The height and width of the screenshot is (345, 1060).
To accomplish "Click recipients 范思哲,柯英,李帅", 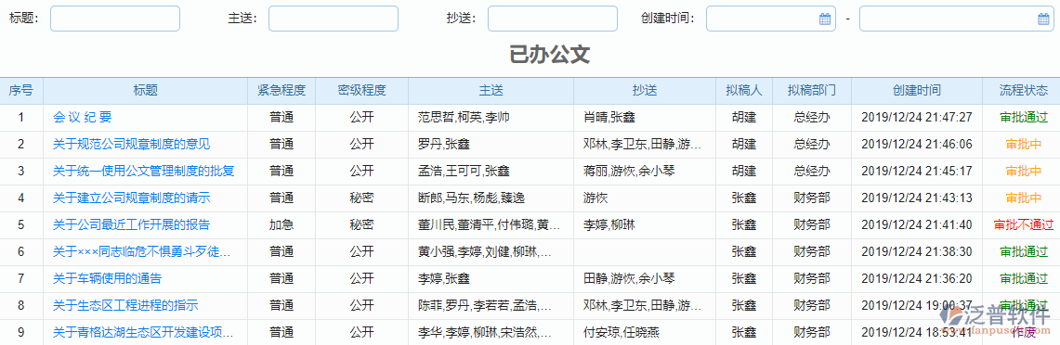I will [x=464, y=118].
